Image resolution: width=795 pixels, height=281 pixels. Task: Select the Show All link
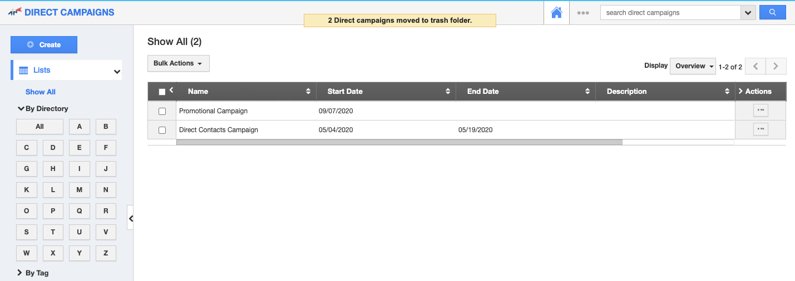(x=41, y=92)
